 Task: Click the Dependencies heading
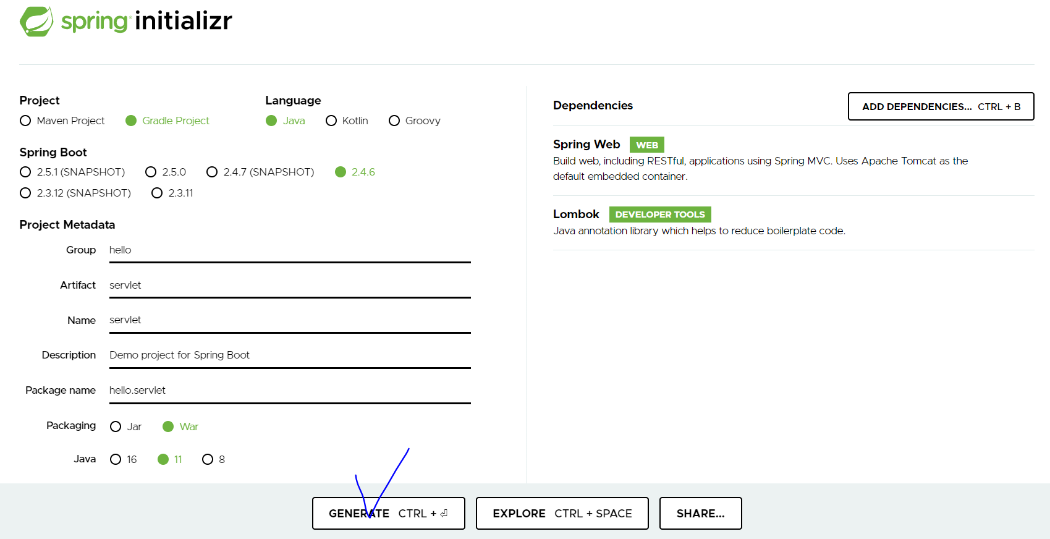click(593, 106)
